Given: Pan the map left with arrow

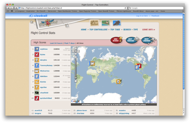Looking at the screenshot, I should 73,51.
